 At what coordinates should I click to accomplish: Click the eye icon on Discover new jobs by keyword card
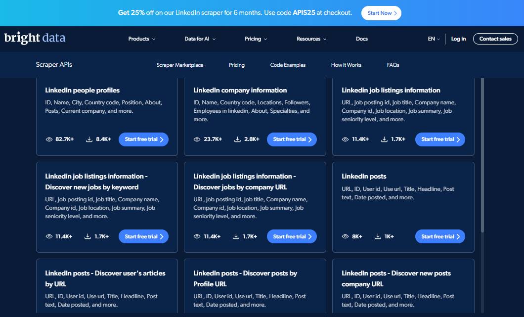click(48, 236)
